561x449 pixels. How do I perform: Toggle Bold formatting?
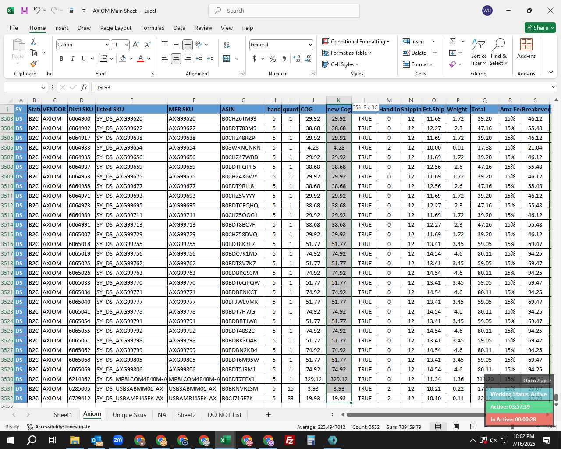(61, 59)
